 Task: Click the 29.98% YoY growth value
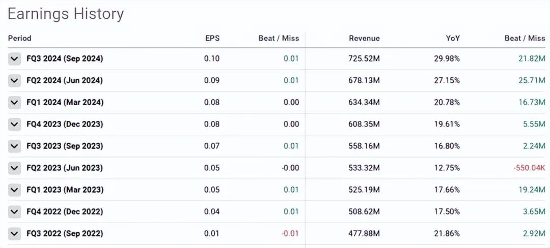[448, 58]
